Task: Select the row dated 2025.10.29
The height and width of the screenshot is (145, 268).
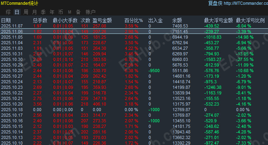Action: click(134, 65)
